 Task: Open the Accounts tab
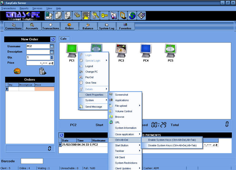[x=32, y=26]
